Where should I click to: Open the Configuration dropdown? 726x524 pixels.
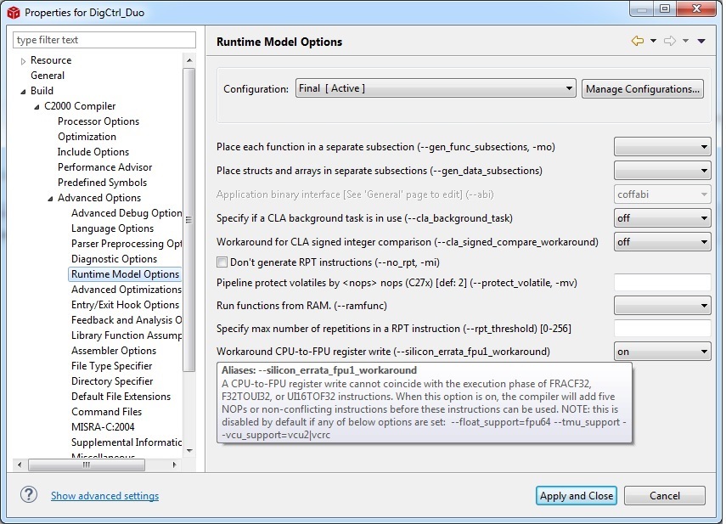(436, 88)
